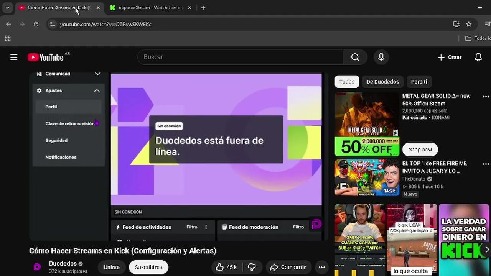Viewport: 491px width, 276px height.
Task: Focus the Buscar search field
Action: coord(240,57)
